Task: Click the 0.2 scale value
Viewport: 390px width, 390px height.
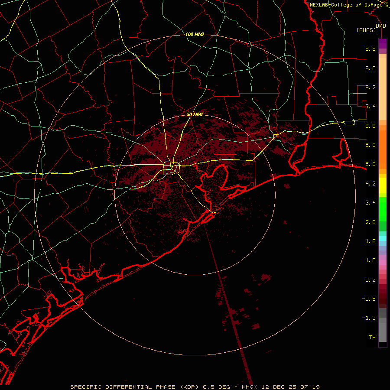Action: 370,280
